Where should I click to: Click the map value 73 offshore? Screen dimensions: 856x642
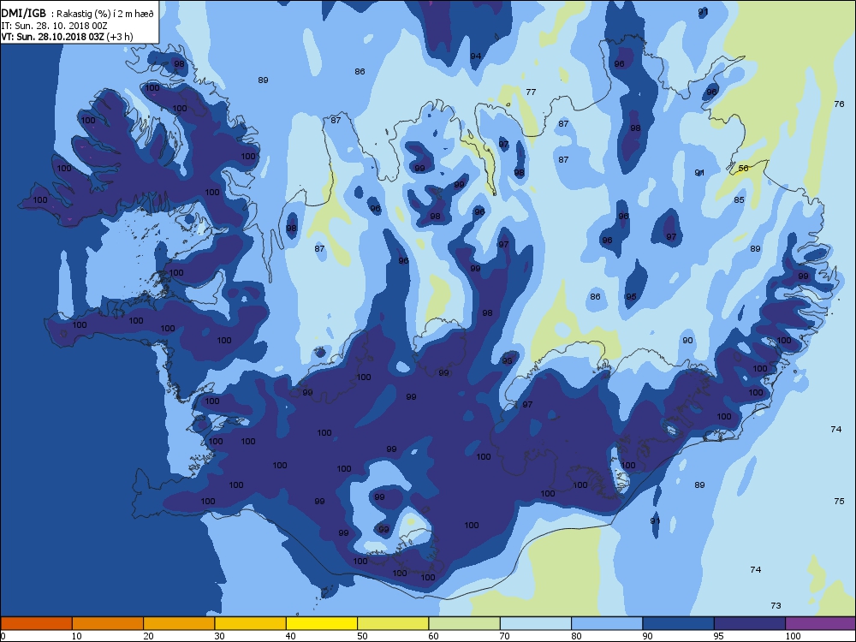coord(776,605)
